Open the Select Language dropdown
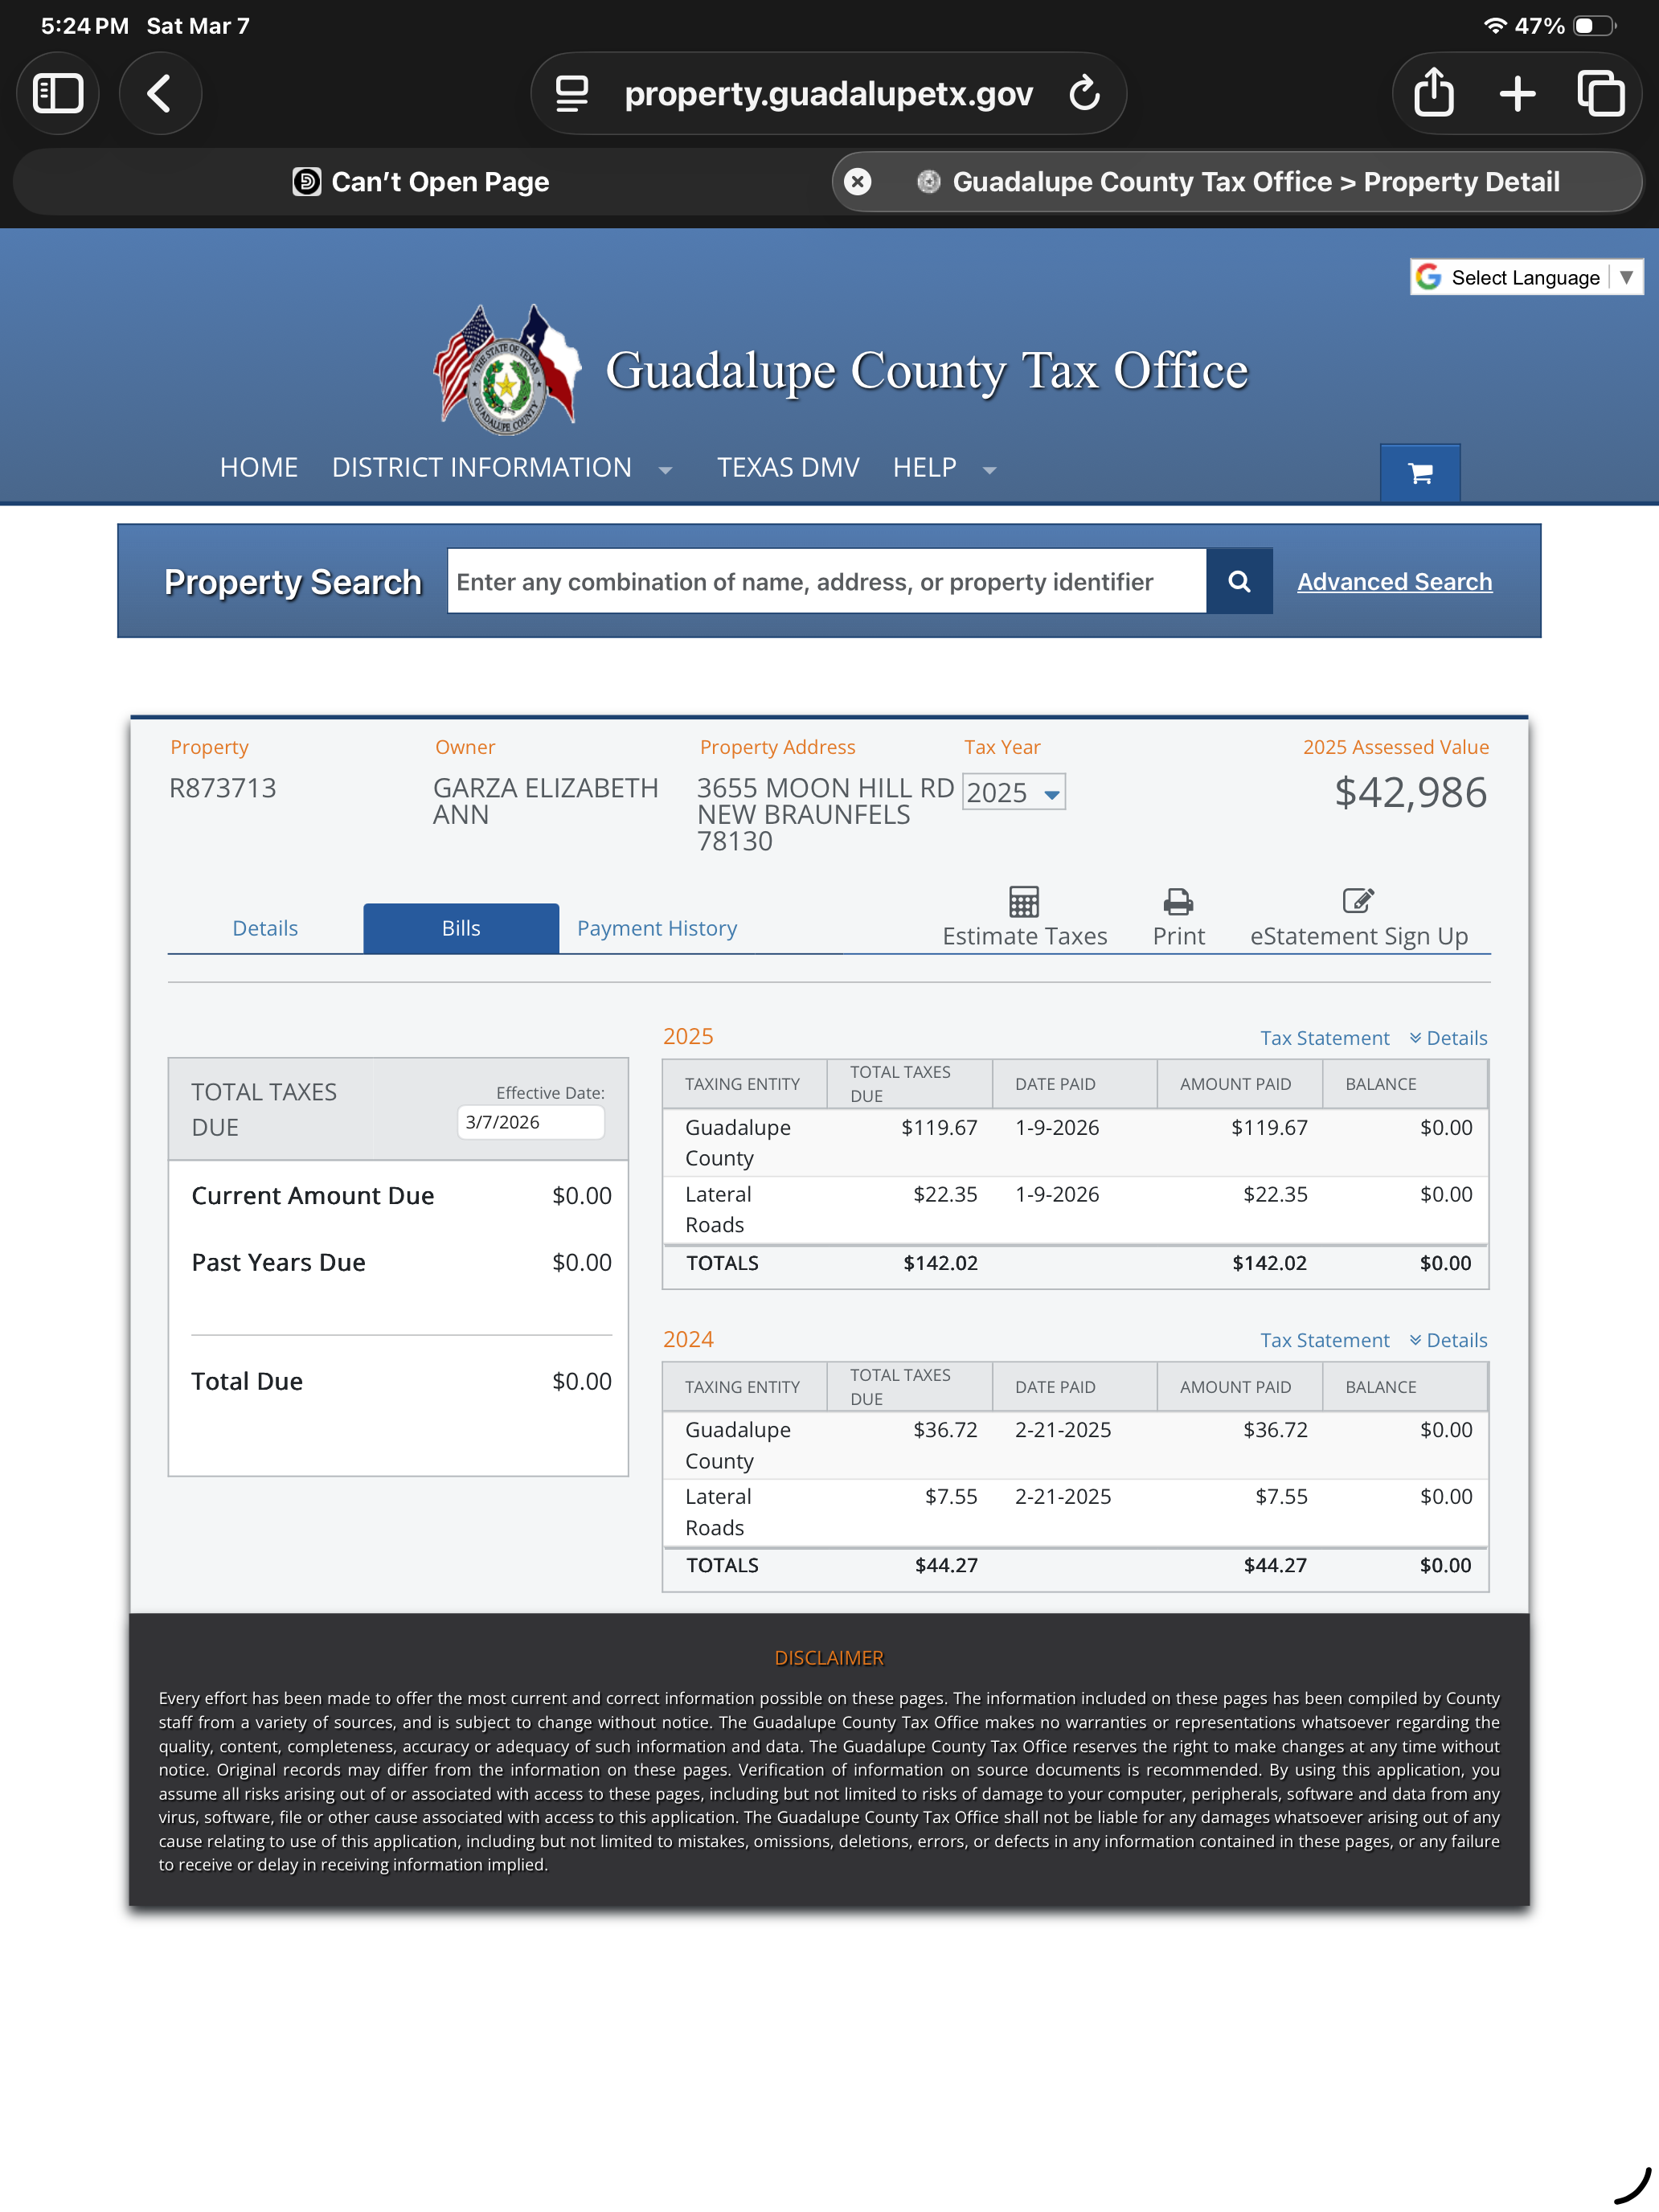The width and height of the screenshot is (1659, 2212). coord(1526,278)
